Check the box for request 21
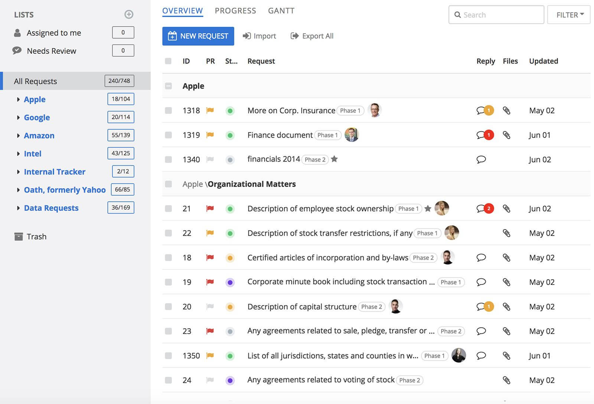 (x=168, y=208)
